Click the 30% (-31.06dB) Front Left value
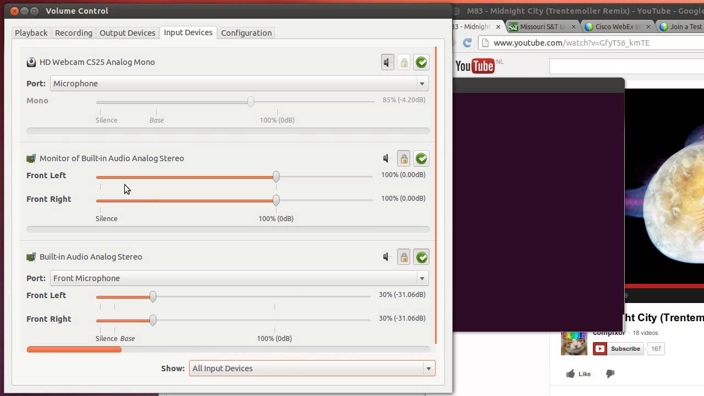704x396 pixels. point(402,295)
